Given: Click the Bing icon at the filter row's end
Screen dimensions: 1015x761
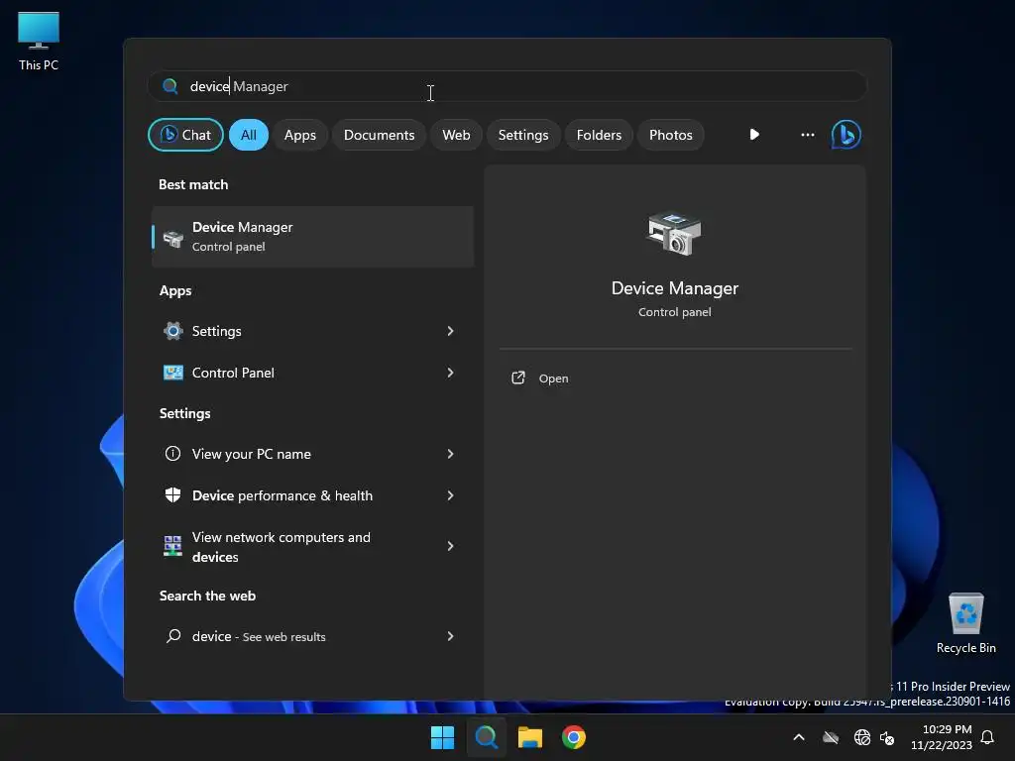Looking at the screenshot, I should (846, 135).
